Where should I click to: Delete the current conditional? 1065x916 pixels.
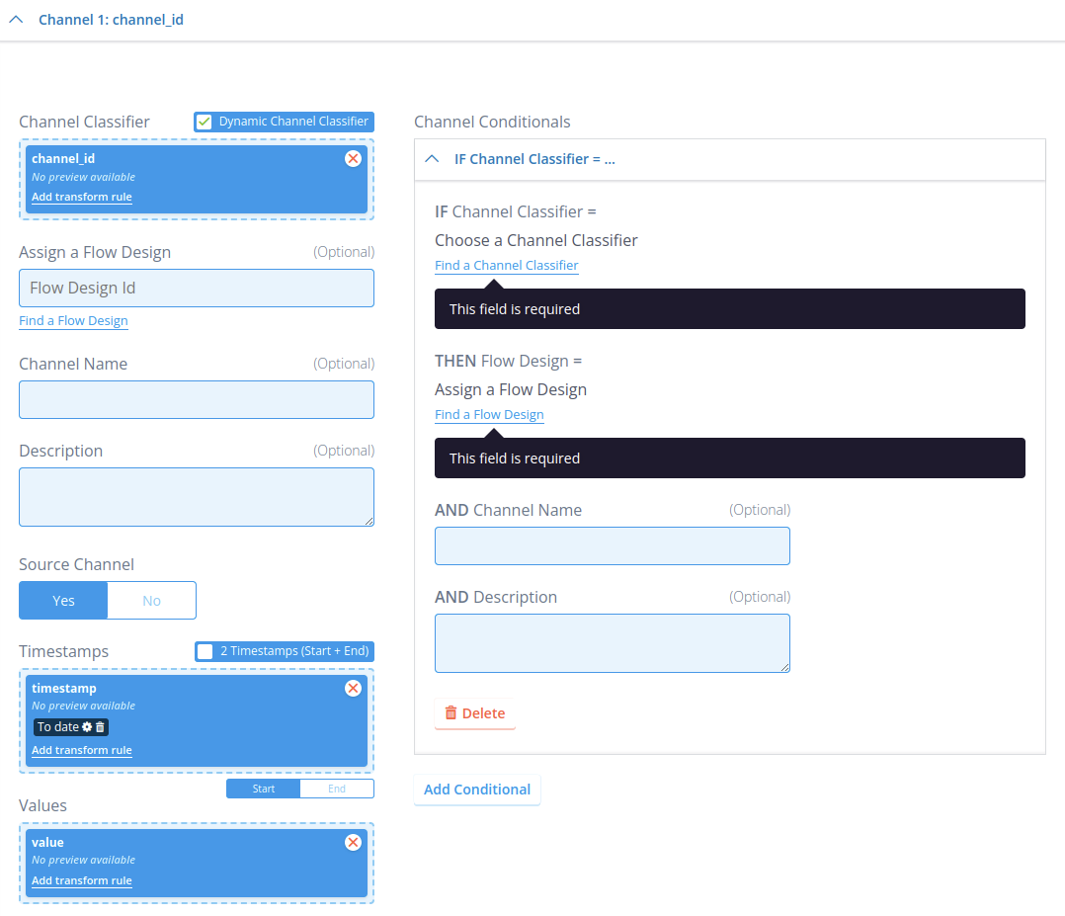point(474,712)
